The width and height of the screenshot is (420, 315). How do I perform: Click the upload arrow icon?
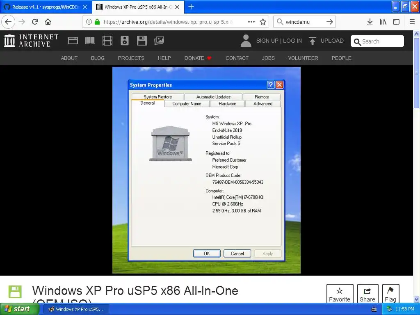point(312,41)
